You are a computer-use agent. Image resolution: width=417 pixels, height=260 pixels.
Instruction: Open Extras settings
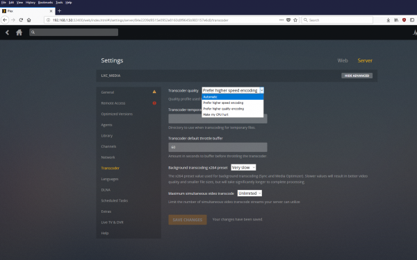click(106, 211)
